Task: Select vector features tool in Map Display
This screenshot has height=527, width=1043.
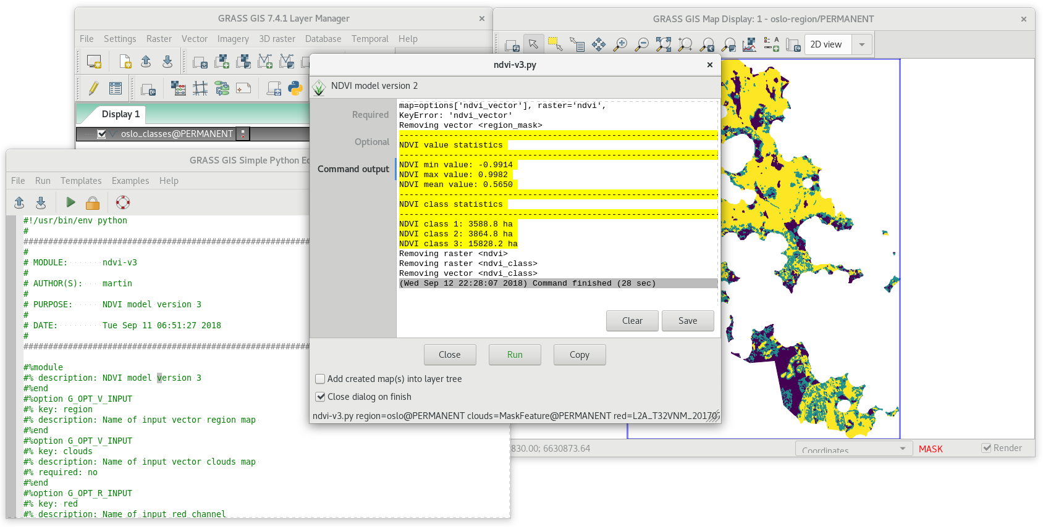Action: 555,44
